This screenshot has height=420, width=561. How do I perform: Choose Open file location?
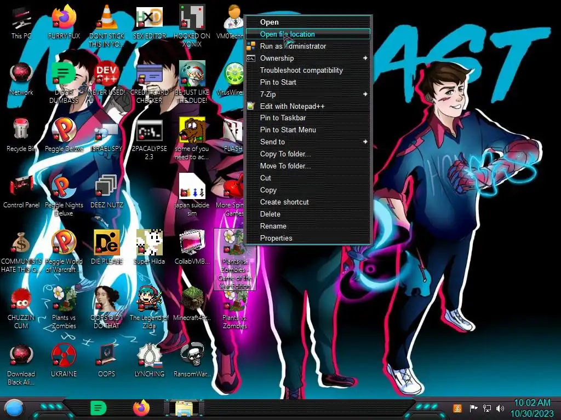coord(308,34)
